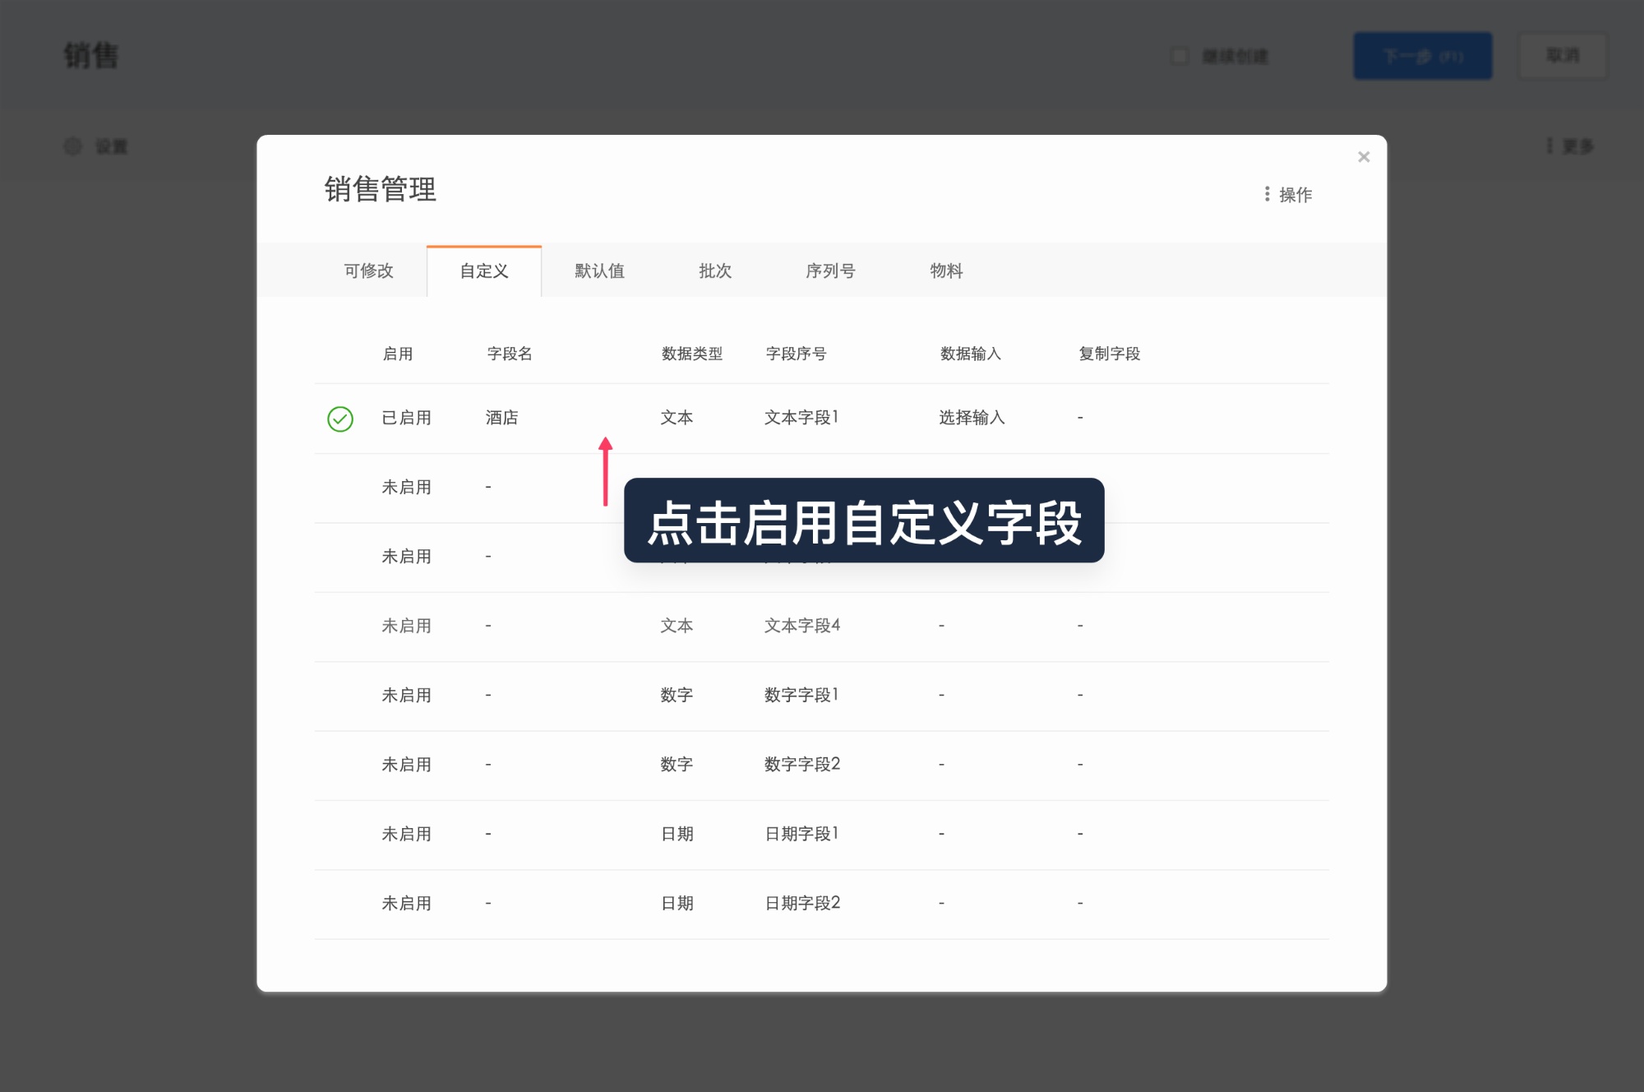Open the 设置 gear icon
The width and height of the screenshot is (1644, 1092).
[72, 146]
